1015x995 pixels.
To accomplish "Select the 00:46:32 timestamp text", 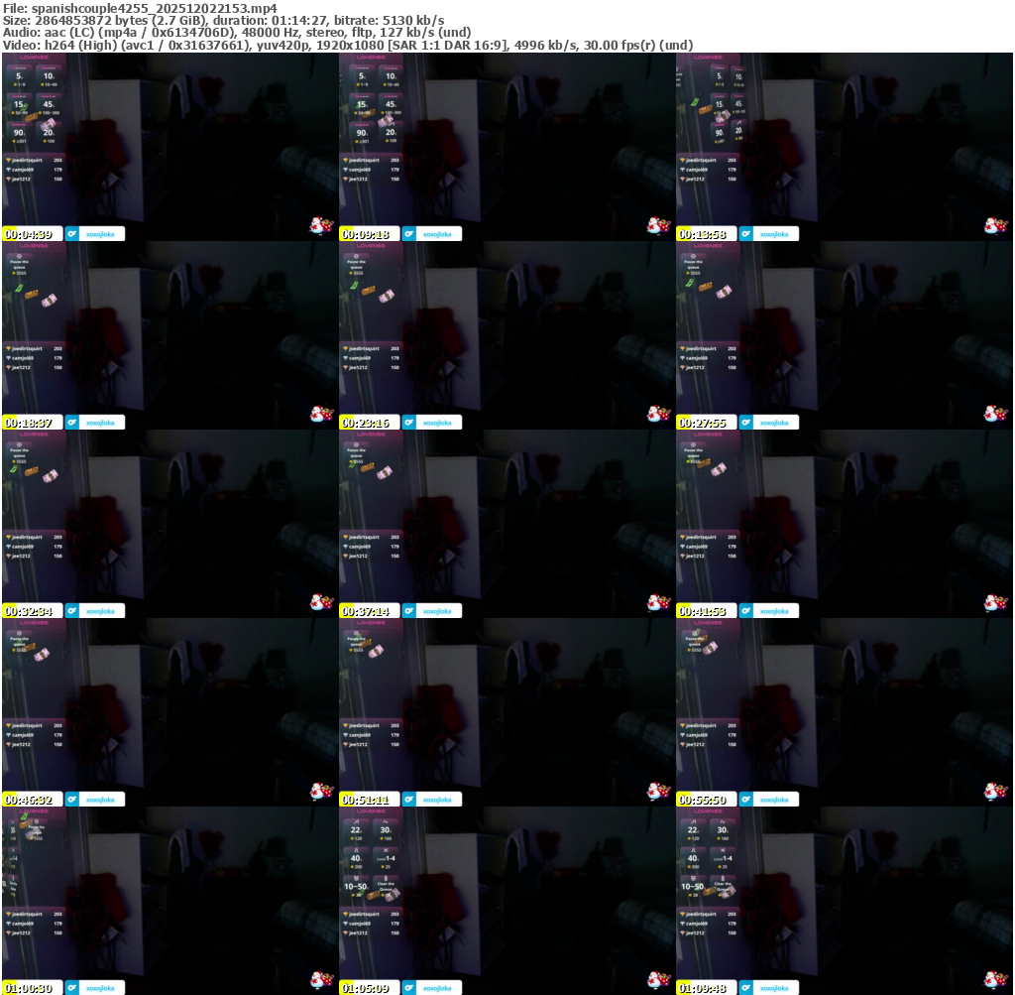I will coord(29,800).
